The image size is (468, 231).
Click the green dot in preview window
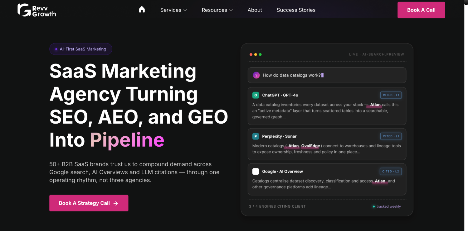[x=260, y=54]
